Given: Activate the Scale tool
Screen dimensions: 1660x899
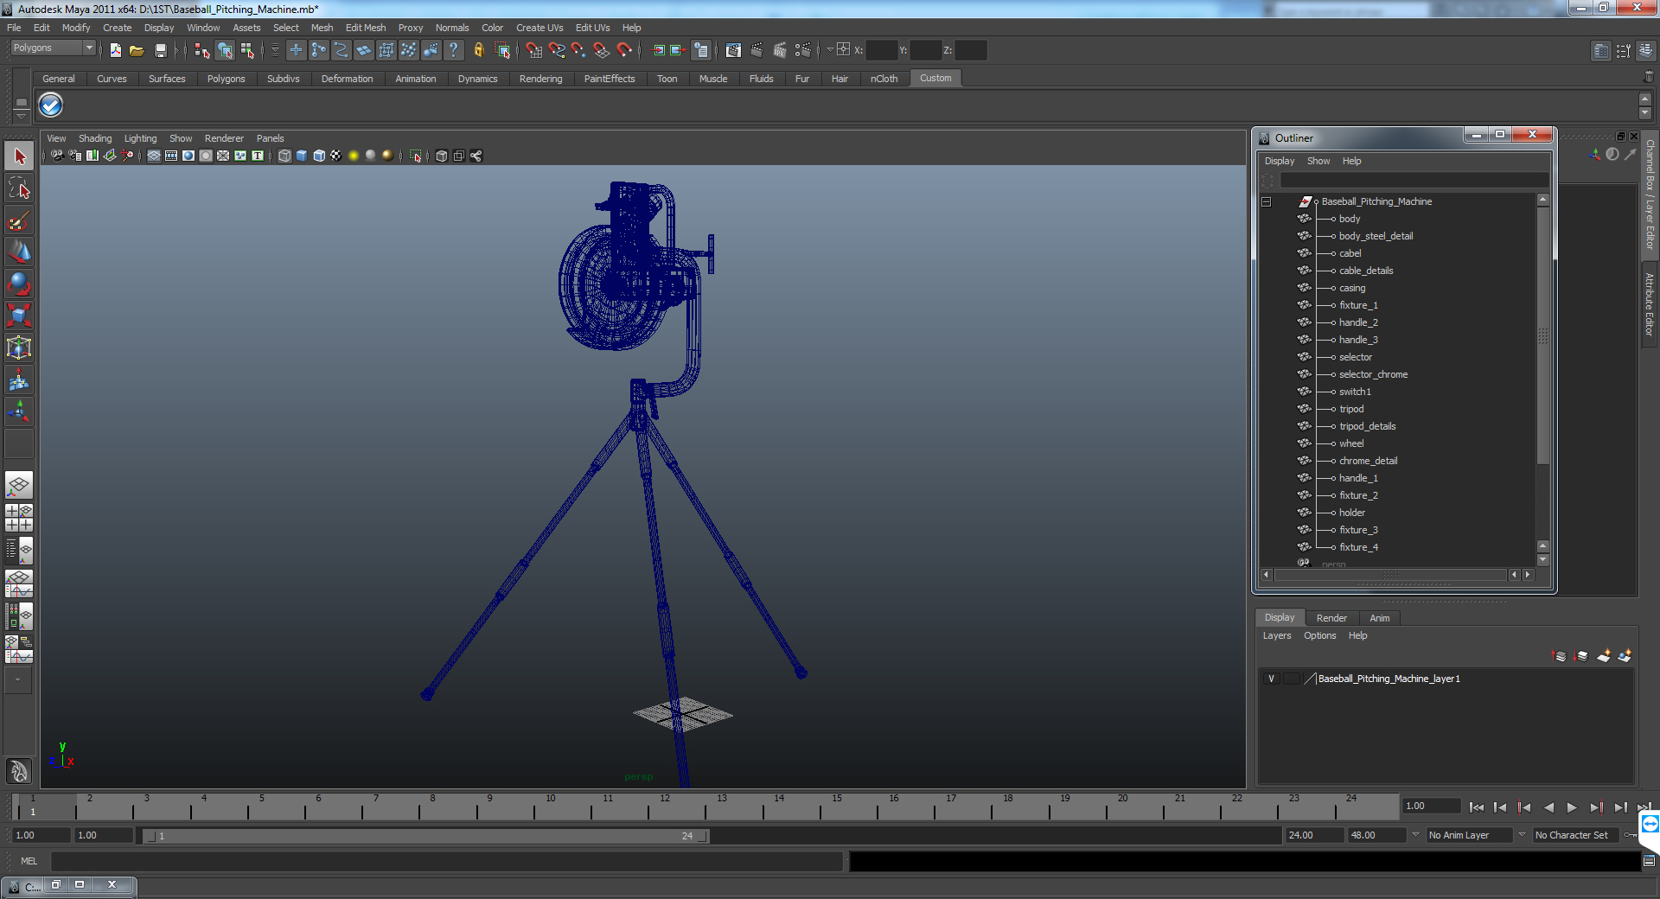Looking at the screenshot, I should (x=19, y=316).
